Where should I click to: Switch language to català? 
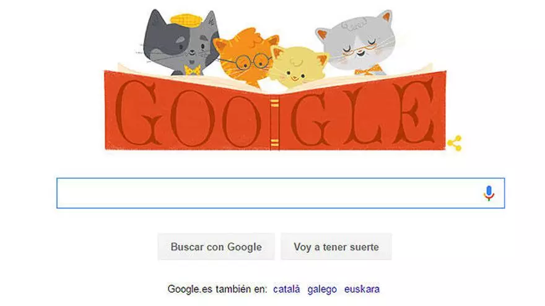[286, 289]
